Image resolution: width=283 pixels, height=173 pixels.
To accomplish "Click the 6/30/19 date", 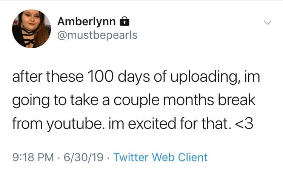I will click(x=83, y=157).
